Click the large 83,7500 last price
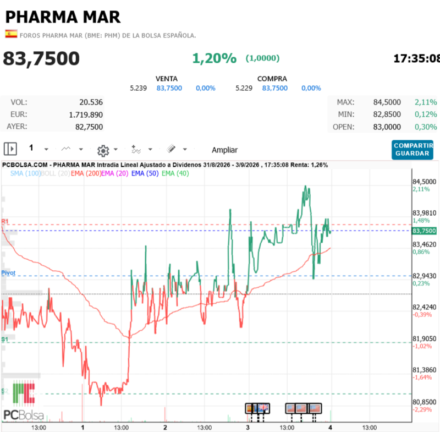The width and height of the screenshot is (440, 432). tap(41, 58)
